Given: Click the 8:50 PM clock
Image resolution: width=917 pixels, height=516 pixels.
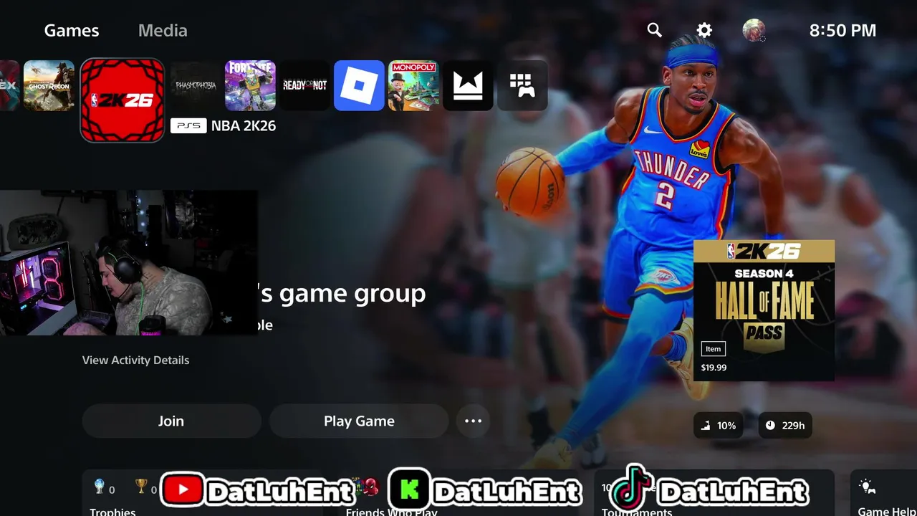Looking at the screenshot, I should 842,30.
